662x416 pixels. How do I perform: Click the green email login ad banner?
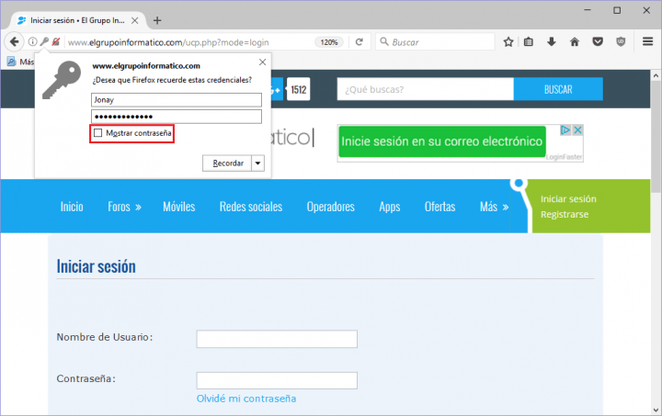click(441, 141)
